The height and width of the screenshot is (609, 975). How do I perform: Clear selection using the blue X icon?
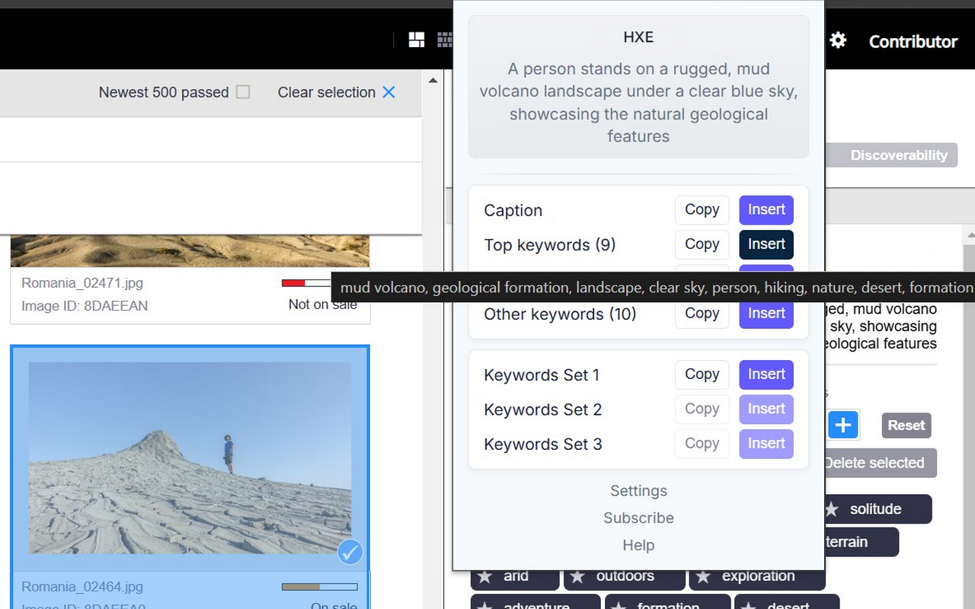pyautogui.click(x=388, y=92)
